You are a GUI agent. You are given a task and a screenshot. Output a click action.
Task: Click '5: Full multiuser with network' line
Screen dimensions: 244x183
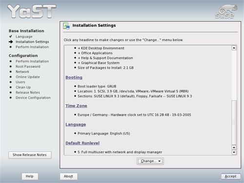click(x=120, y=152)
